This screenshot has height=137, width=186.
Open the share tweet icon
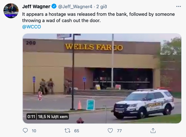tap(153, 131)
